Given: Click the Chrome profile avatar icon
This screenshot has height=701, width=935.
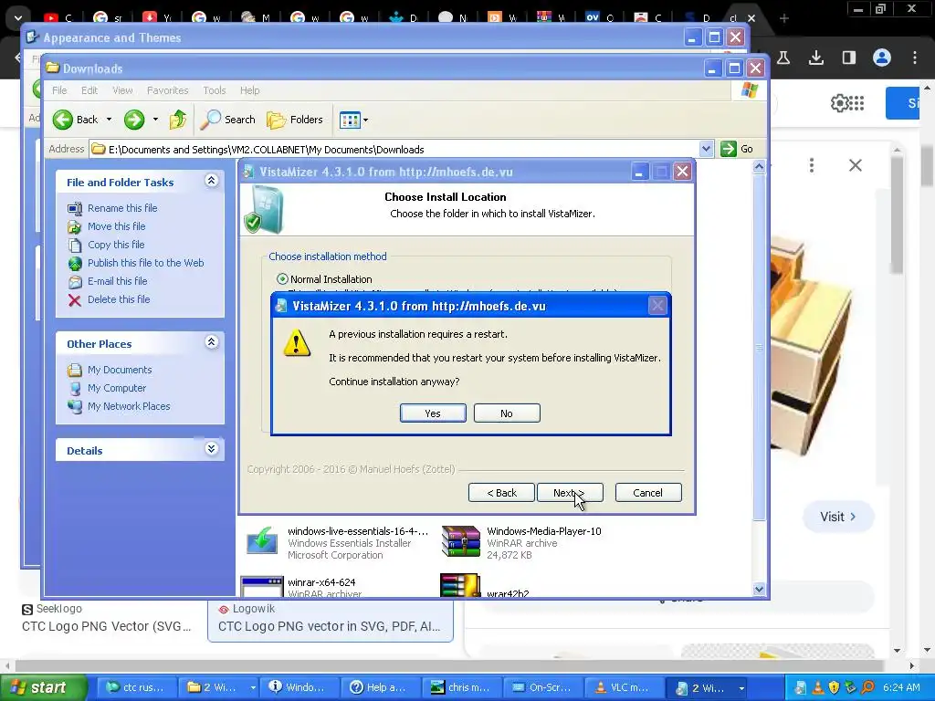Looking at the screenshot, I should tap(882, 58).
